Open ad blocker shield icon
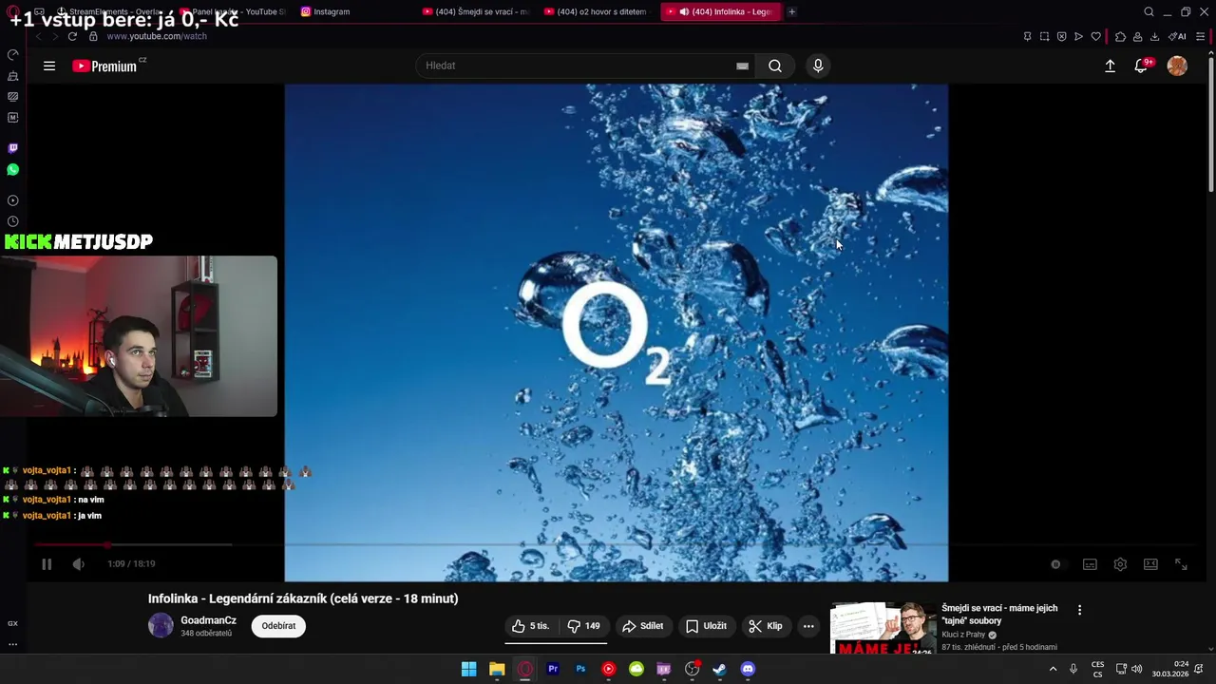This screenshot has width=1216, height=684. point(1061,36)
